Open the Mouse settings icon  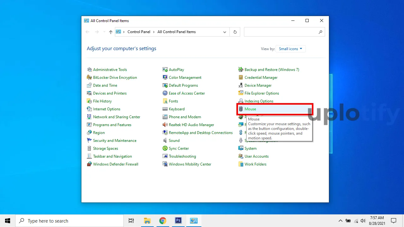pyautogui.click(x=241, y=109)
